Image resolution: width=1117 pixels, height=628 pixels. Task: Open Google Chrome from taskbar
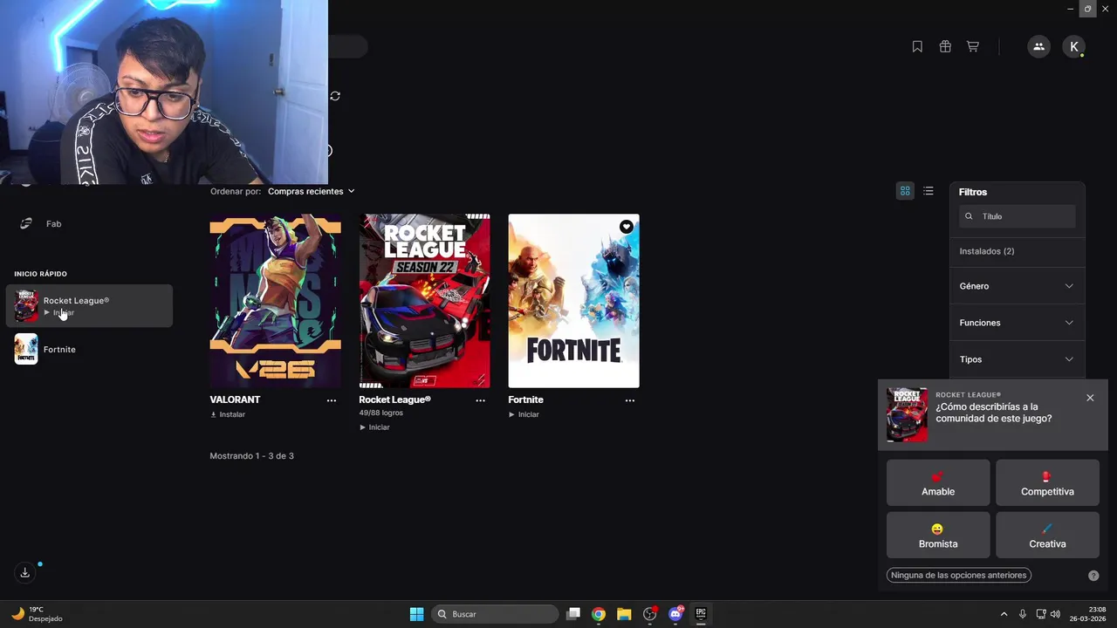coord(599,614)
